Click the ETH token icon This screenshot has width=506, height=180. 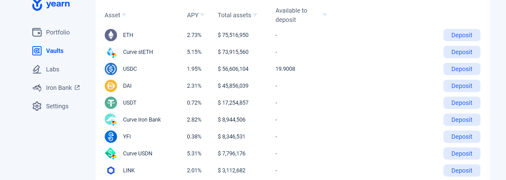pos(111,35)
